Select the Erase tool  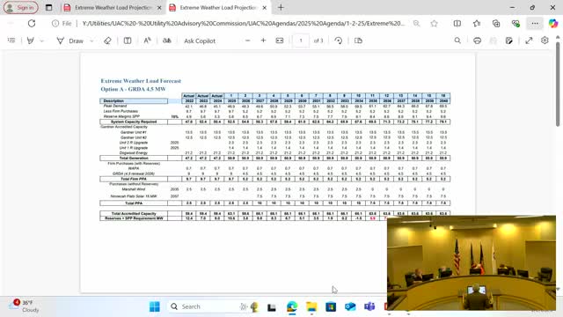(x=107, y=41)
